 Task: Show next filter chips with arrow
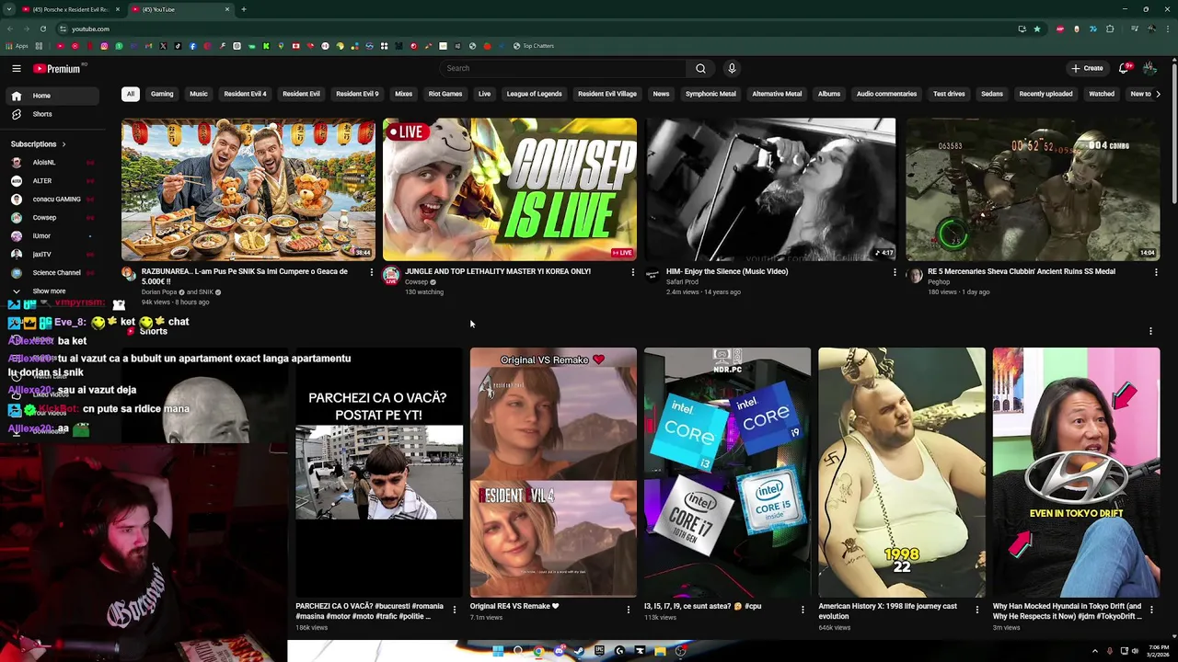[x=1158, y=94]
